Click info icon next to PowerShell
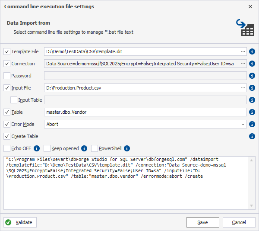This screenshot has height=231, width=259. 127,148
